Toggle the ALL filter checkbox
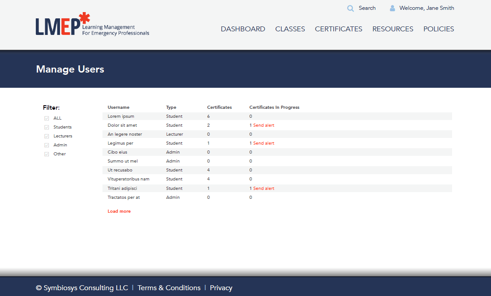 [x=47, y=118]
